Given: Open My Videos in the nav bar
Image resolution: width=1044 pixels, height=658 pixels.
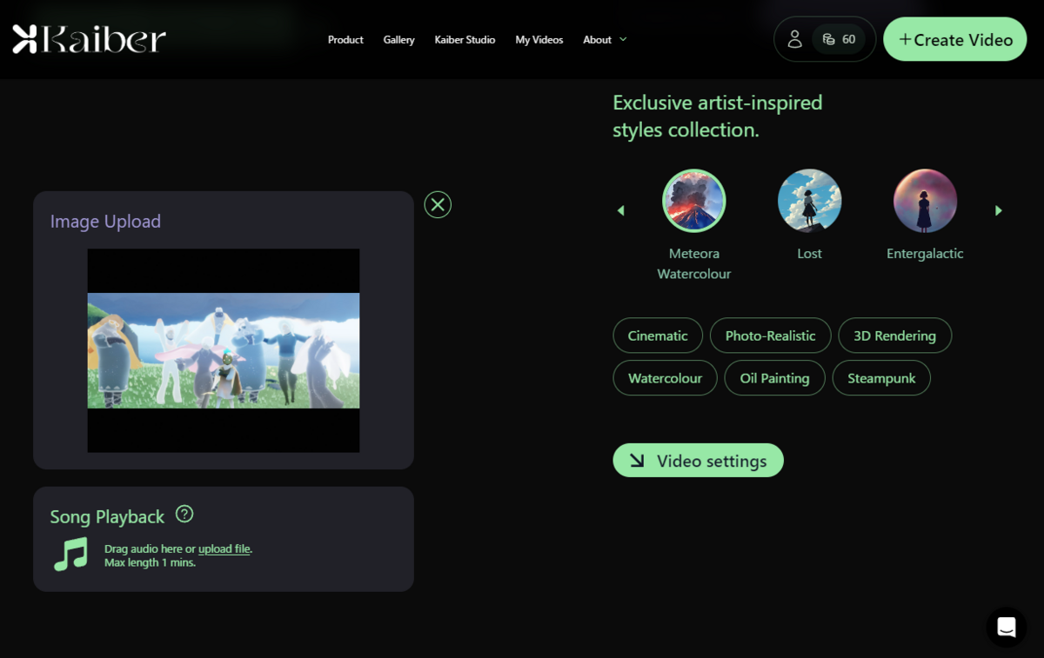Looking at the screenshot, I should point(539,40).
